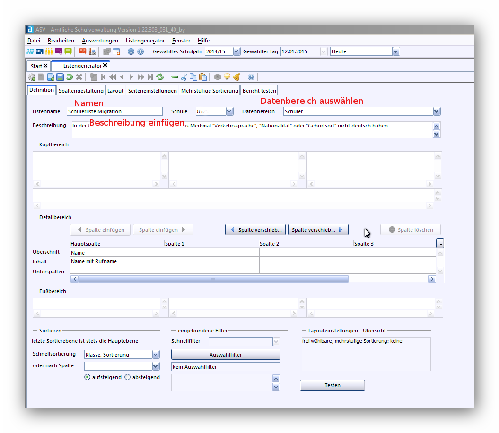Click the gray X delete icon

(x=79, y=77)
